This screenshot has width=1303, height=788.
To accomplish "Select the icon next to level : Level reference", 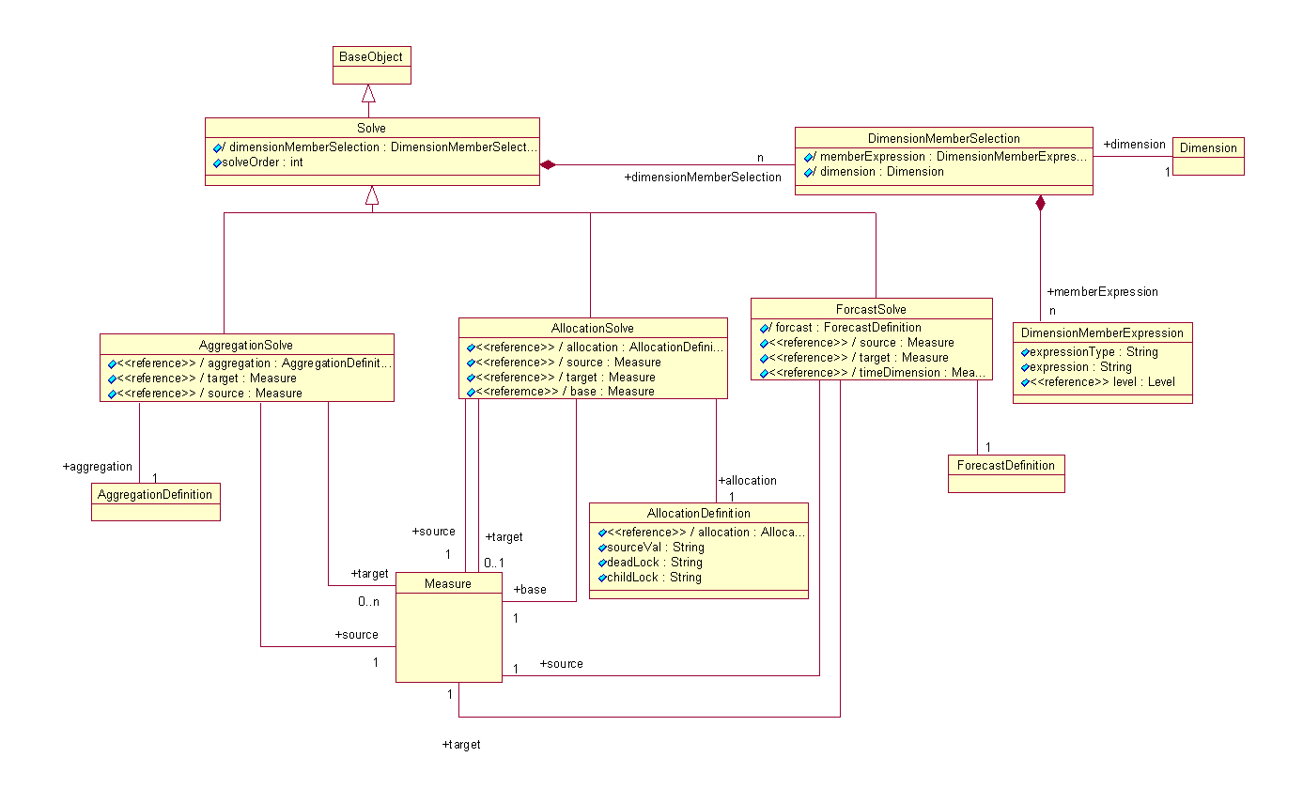I will 1023,381.
